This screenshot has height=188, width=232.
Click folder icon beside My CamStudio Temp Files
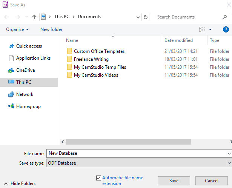point(69,67)
